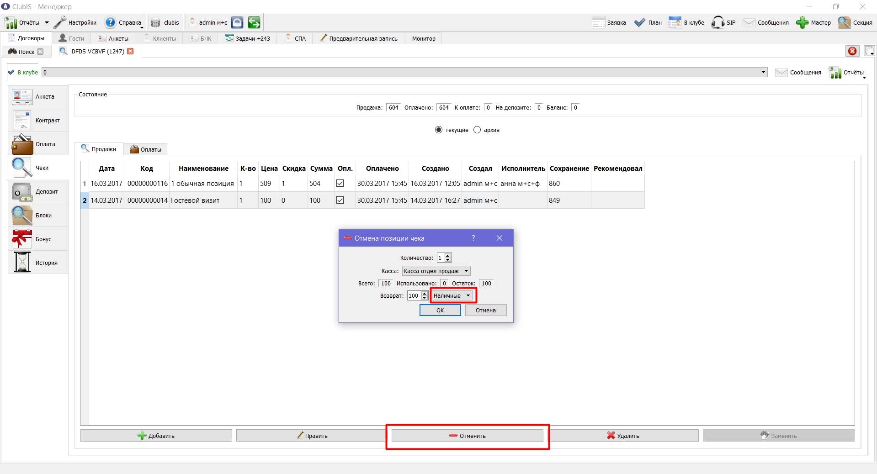877x474 pixels.
Task: Open the Анкета sidebar section
Action: [38, 96]
